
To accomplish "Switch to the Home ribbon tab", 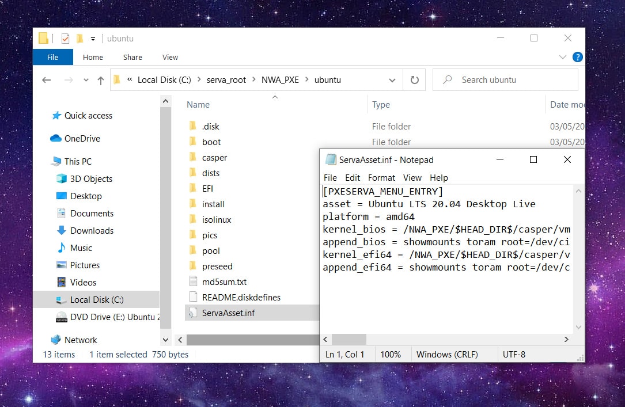I will (93, 58).
